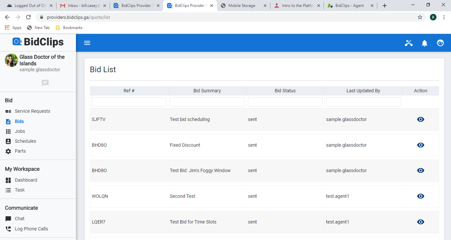The width and height of the screenshot is (451, 240).
Task: View bid SJFTV via eye icon
Action: coord(421,119)
